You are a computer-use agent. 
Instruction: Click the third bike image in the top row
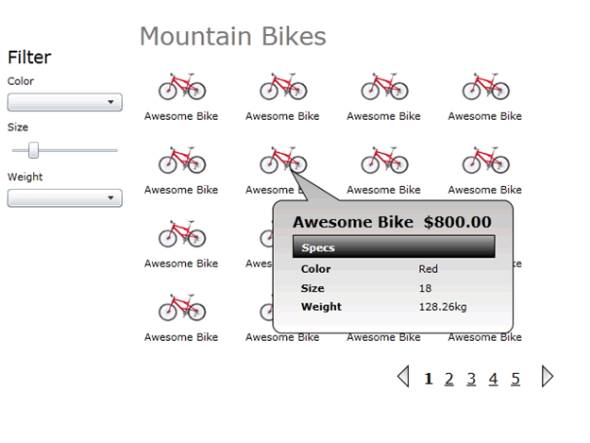(384, 87)
